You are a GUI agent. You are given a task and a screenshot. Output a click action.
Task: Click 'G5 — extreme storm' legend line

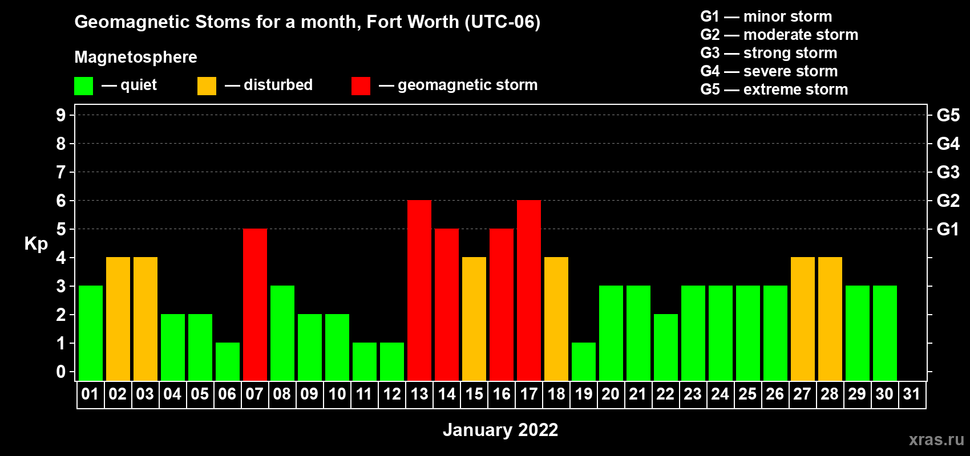pos(774,89)
